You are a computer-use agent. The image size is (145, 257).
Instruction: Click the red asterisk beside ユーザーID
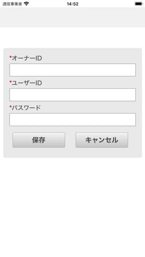coord(11,82)
